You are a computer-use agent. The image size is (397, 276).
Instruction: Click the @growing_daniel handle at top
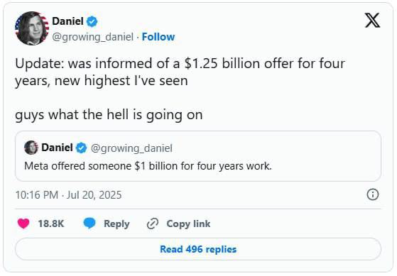(92, 37)
